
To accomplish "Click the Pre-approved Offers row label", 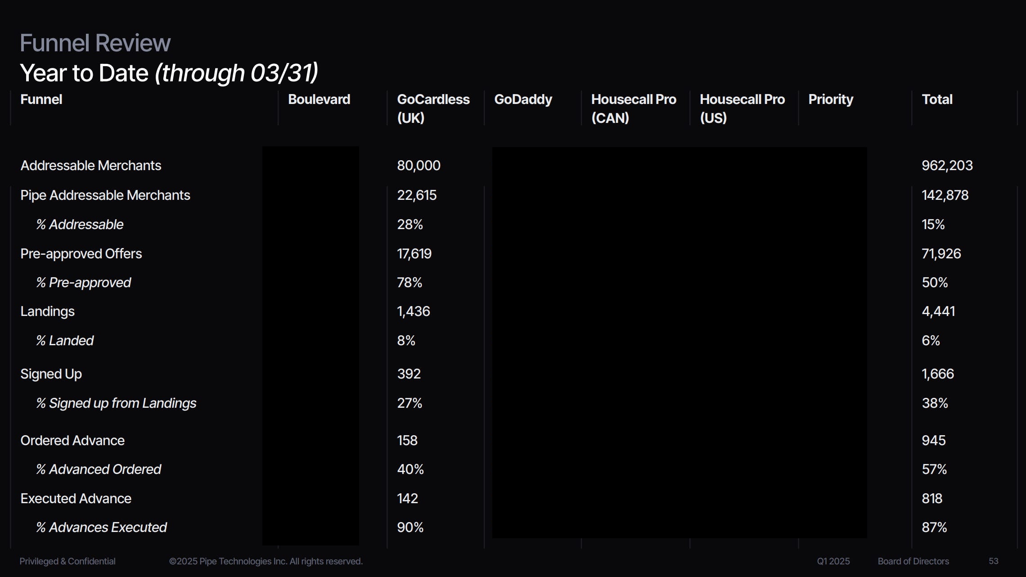I will [81, 254].
